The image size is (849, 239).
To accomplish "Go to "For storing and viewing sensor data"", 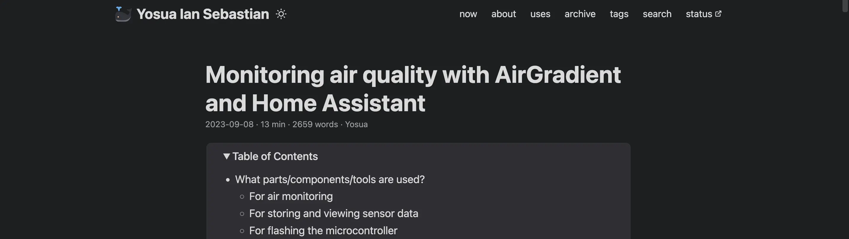I will click(x=333, y=214).
